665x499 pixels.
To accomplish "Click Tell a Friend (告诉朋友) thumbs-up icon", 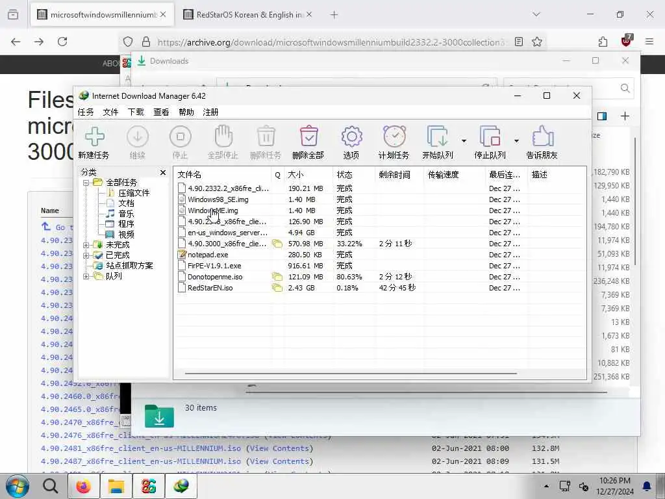I will (542, 136).
